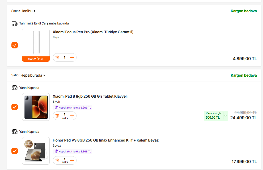This screenshot has width=263, height=170.
Task: Click fast delivery icon above Honor Pad V9
Action: [x=14, y=131]
